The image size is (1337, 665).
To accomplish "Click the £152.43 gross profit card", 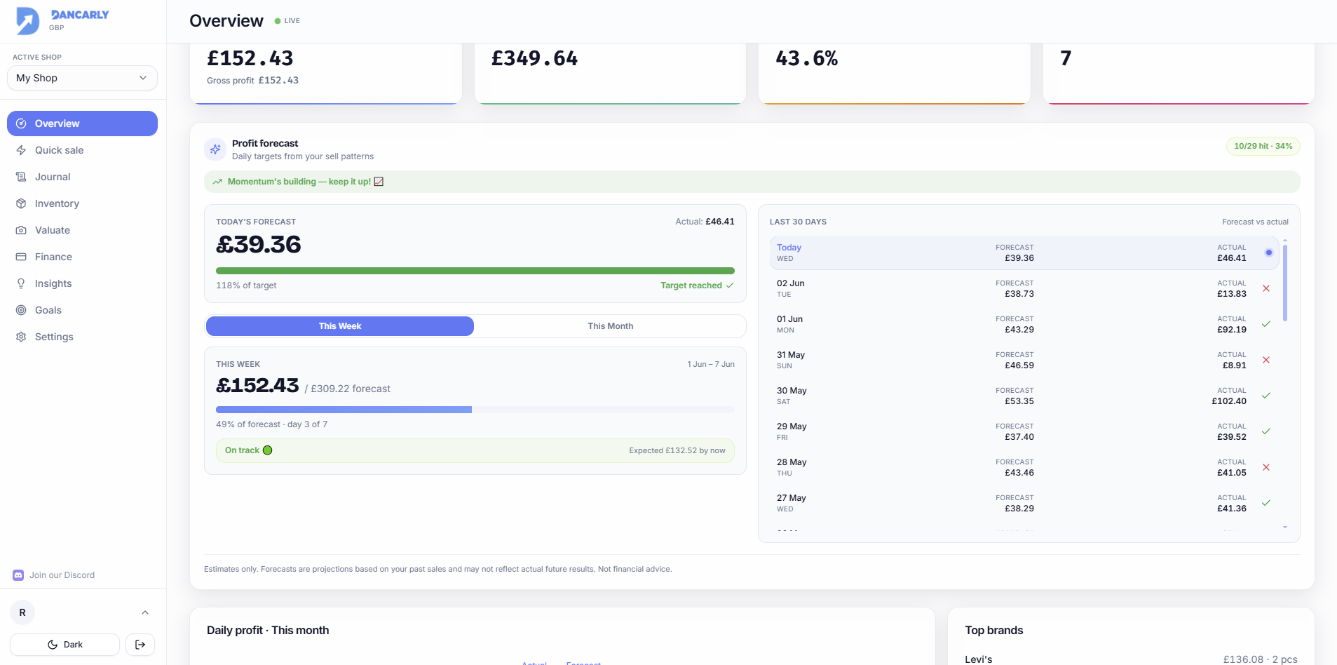I will 325,73.
